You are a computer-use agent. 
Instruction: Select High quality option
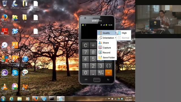(x=124, y=33)
